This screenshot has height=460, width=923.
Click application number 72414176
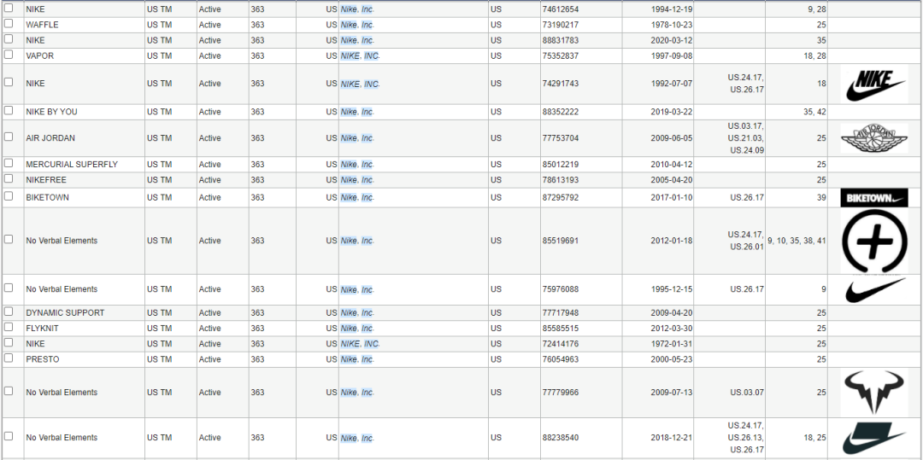(x=560, y=344)
